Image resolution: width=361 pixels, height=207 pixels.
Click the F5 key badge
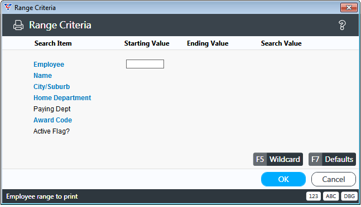[x=260, y=159]
